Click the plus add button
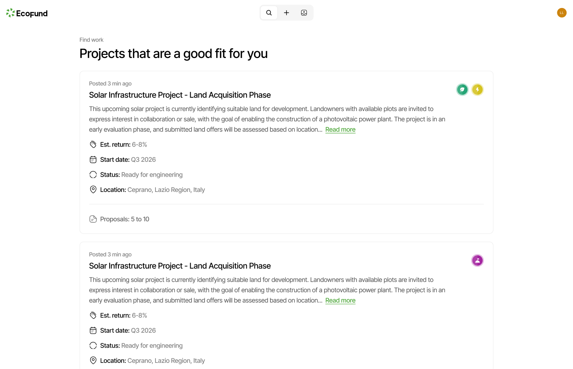 point(286,13)
